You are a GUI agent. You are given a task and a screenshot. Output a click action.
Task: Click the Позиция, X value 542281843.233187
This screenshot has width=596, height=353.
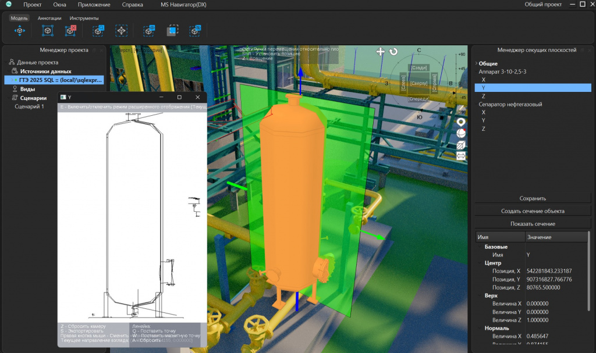[x=549, y=272]
